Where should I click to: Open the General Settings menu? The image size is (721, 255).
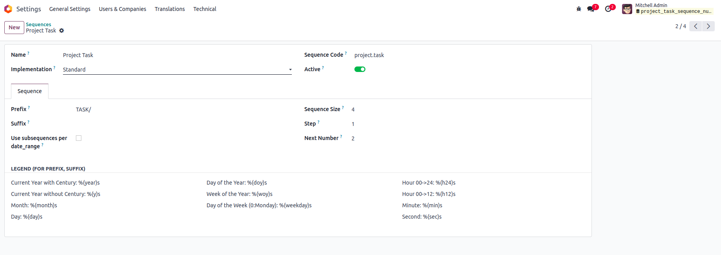[70, 9]
